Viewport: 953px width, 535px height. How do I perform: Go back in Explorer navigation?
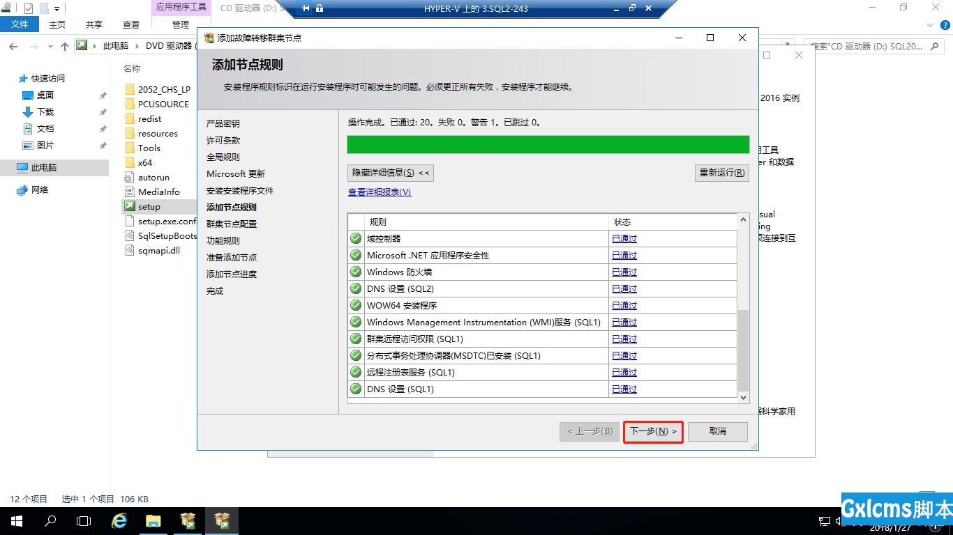pos(13,46)
